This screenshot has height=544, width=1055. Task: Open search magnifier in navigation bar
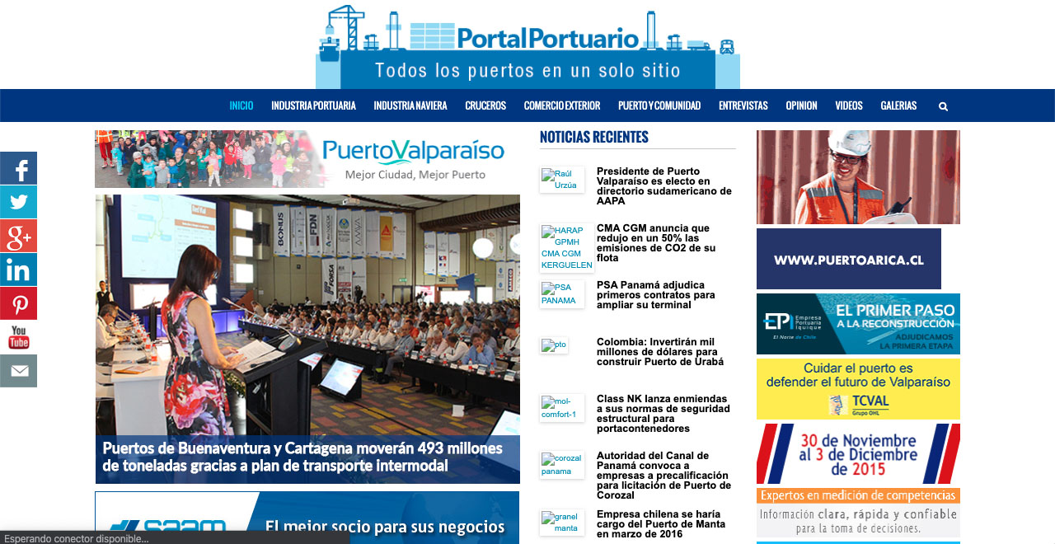coord(943,106)
